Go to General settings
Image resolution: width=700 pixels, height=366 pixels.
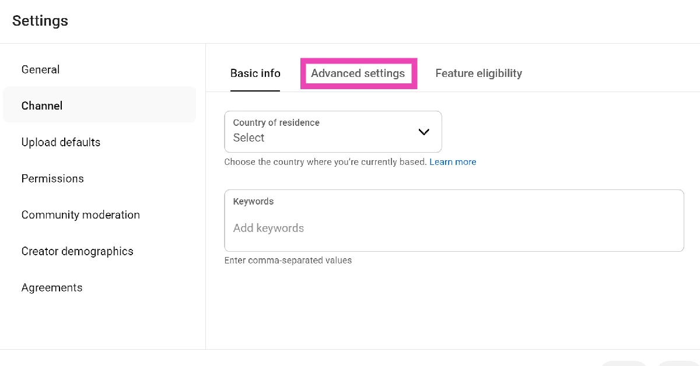tap(40, 69)
